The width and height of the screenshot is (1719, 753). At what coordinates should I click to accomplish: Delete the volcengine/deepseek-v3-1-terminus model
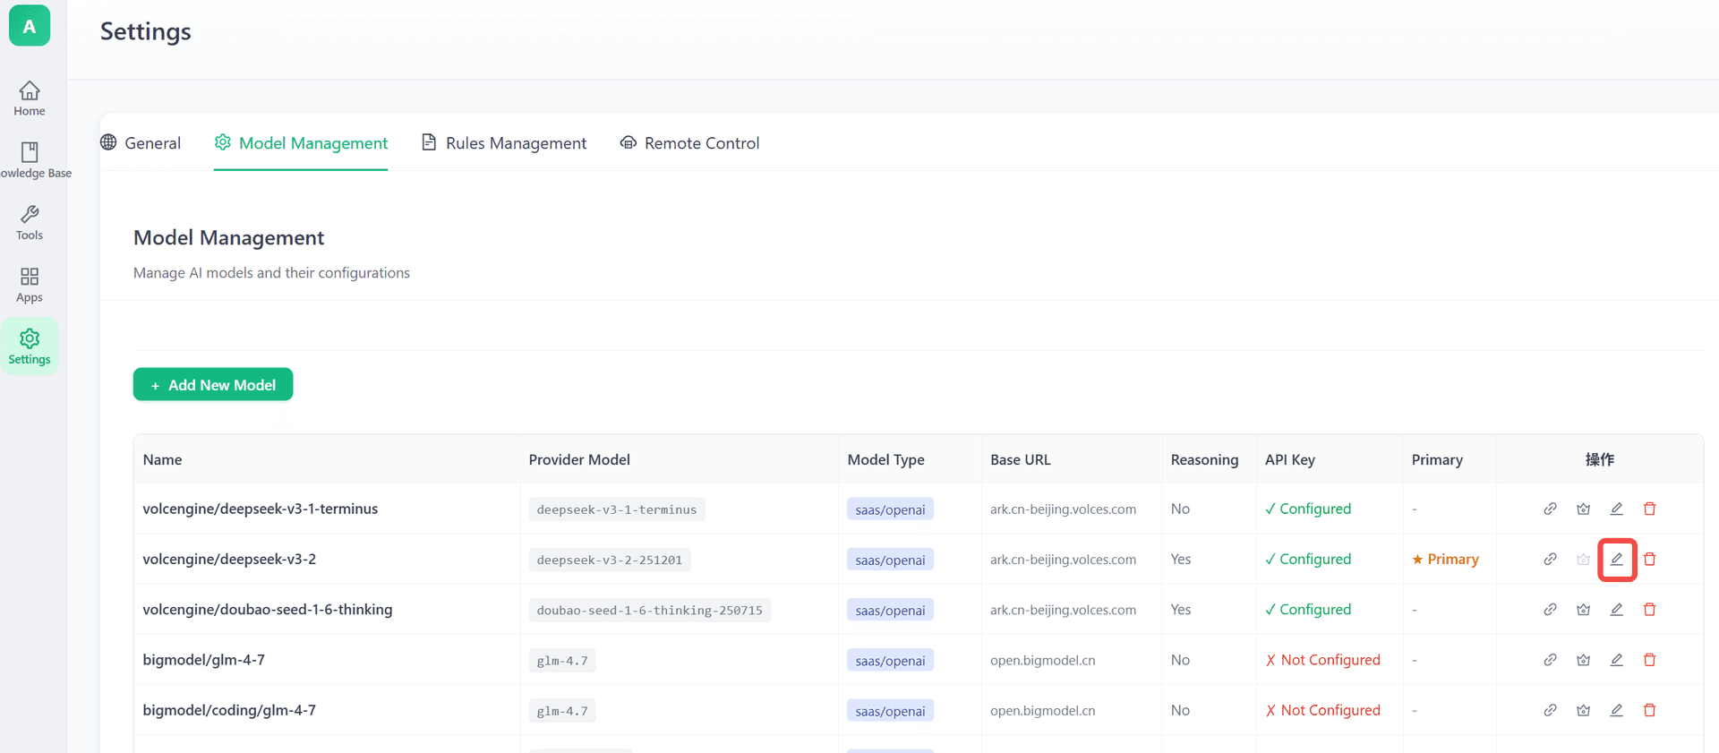pos(1649,509)
